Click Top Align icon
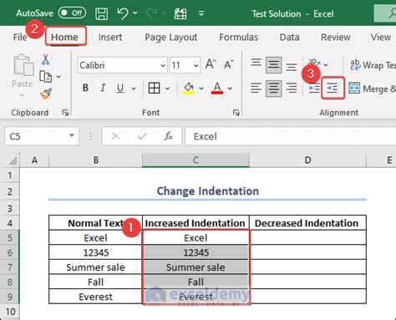Viewport: 396px width, 320px height. [x=256, y=63]
